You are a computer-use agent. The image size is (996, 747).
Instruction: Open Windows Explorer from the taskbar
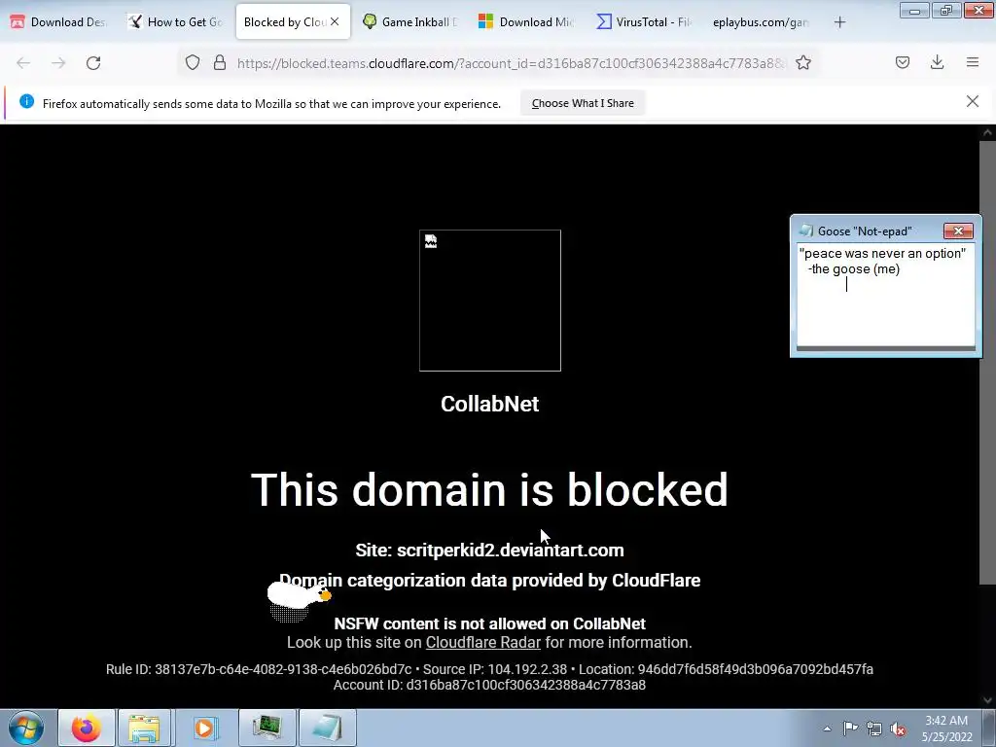click(x=144, y=728)
